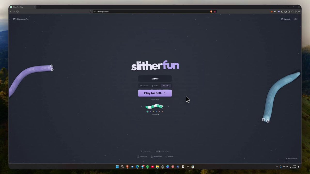Edit the Slither nickname field

155,79
